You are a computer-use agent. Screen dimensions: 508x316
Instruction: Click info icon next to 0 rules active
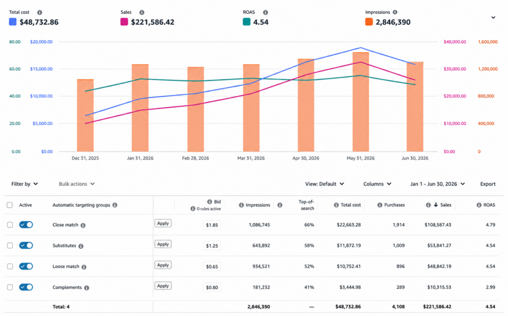coord(193,209)
